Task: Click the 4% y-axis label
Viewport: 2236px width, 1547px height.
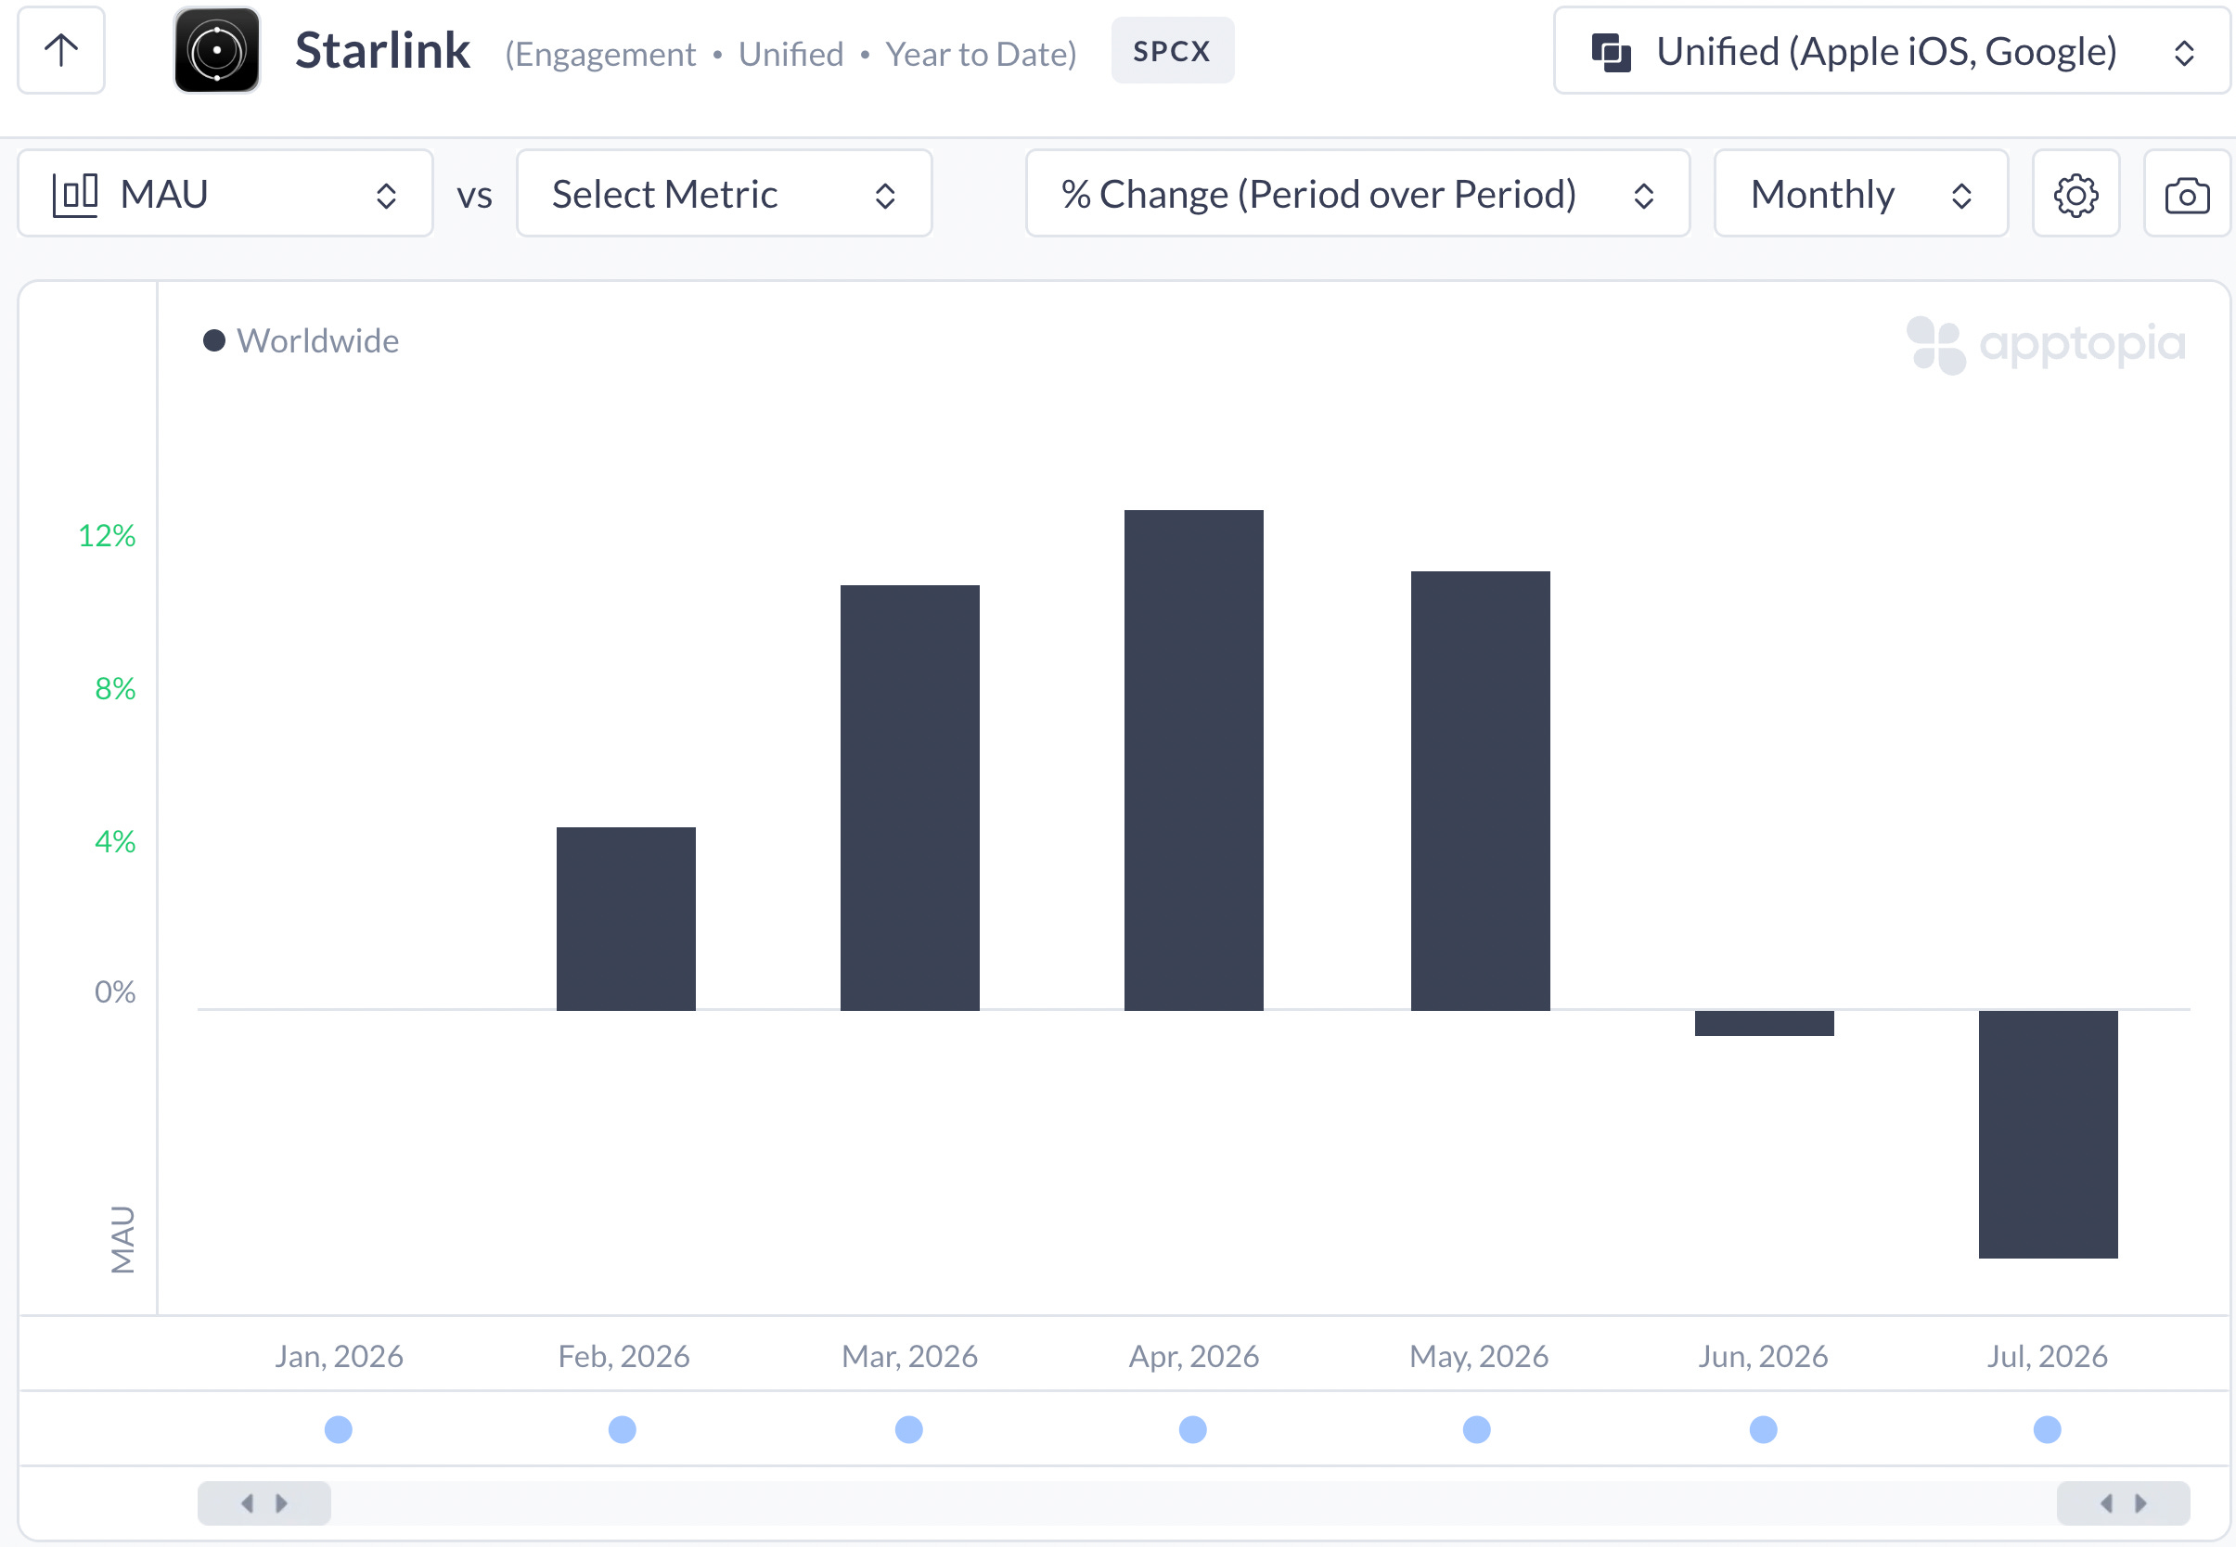Action: tap(115, 842)
